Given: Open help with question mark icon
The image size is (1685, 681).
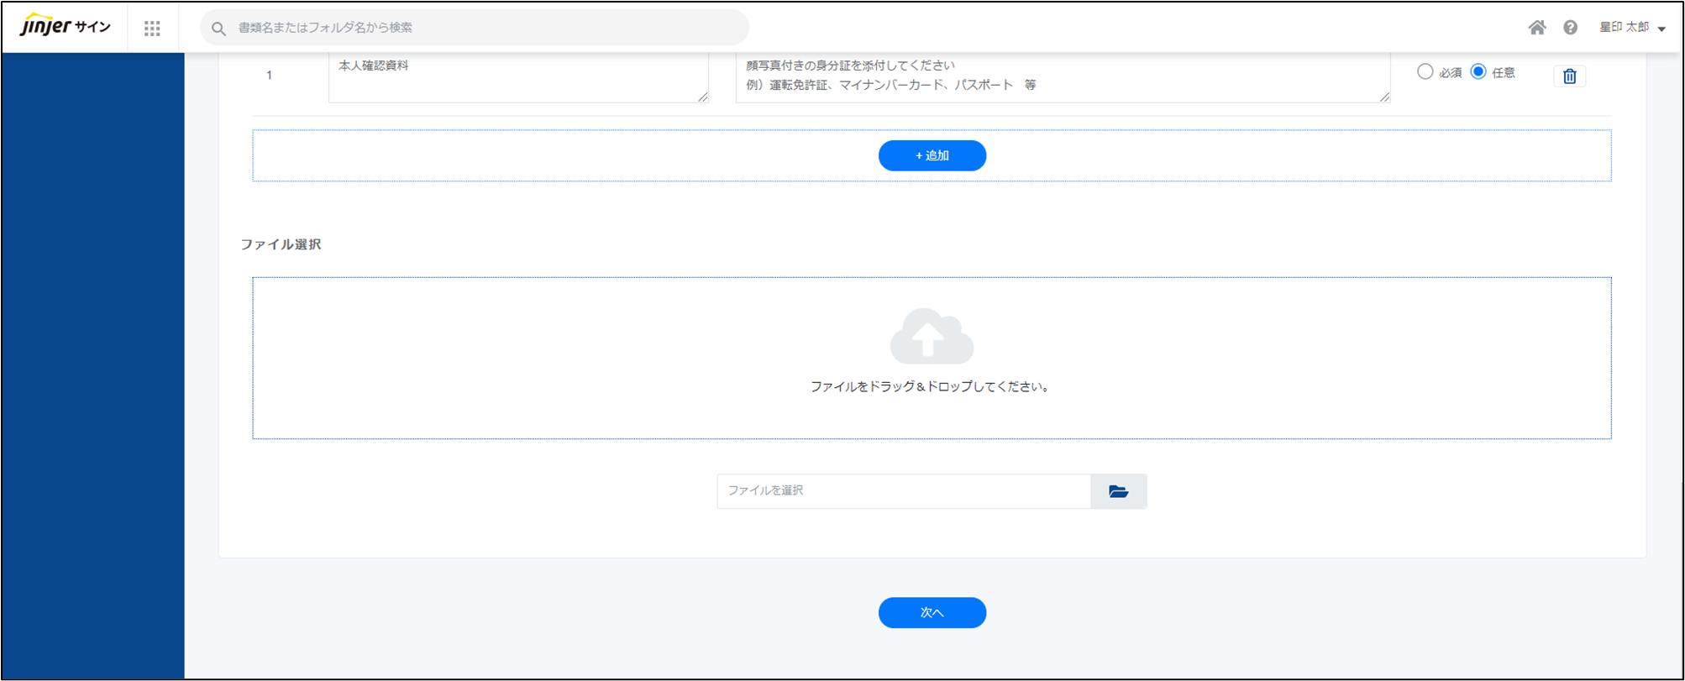Looking at the screenshot, I should click(1570, 28).
